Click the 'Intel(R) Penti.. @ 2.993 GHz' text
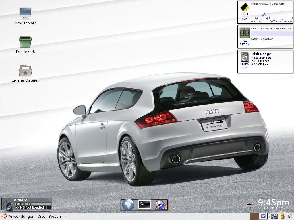This screenshot has width=294, height=220. click(x=268, y=4)
